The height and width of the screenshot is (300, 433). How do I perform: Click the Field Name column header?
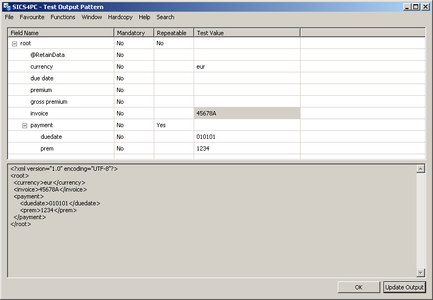[x=61, y=33]
